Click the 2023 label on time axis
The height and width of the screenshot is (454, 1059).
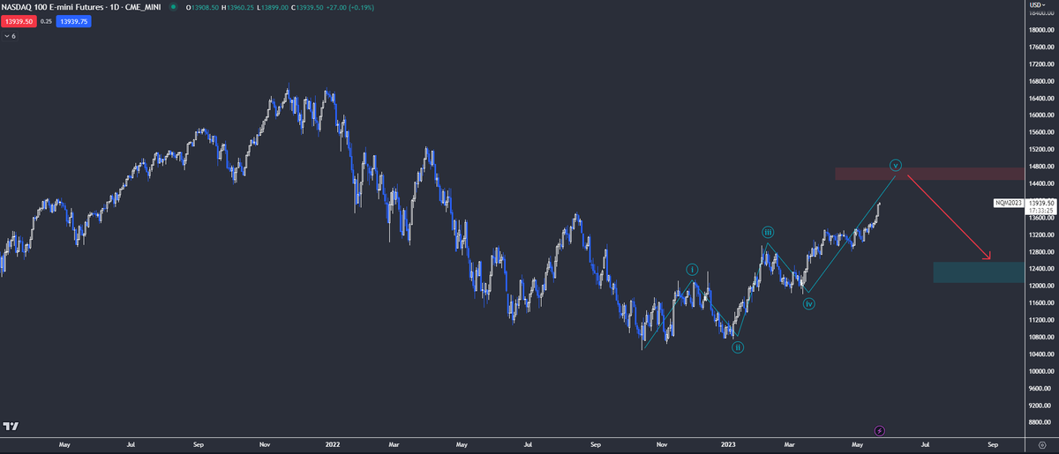point(728,445)
